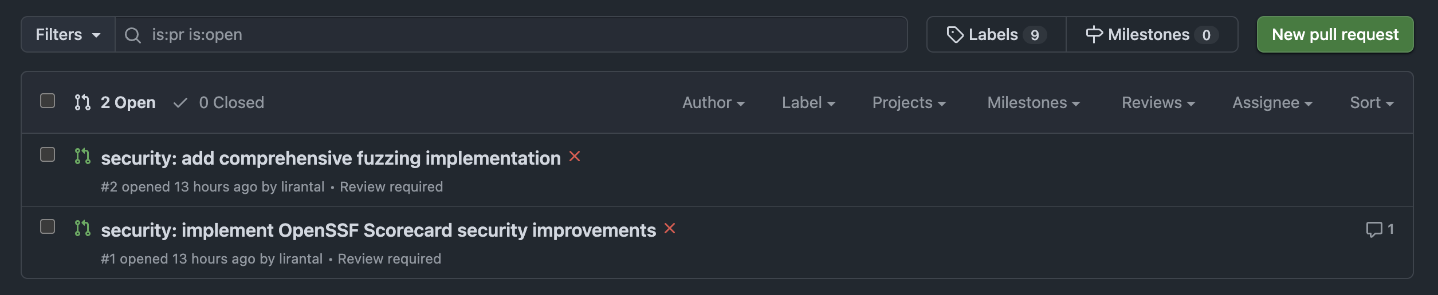The width and height of the screenshot is (1438, 295).
Task: Check the box for the OpenSSF Scorecard PR
Action: (48, 227)
